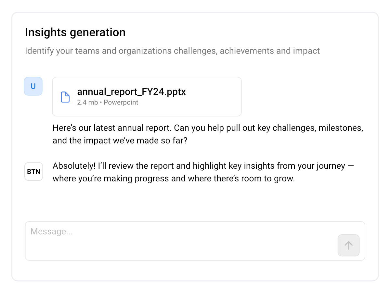Screen dimensions: 390x292
Task: Click the "Insights generation" heading
Action: tap(75, 32)
